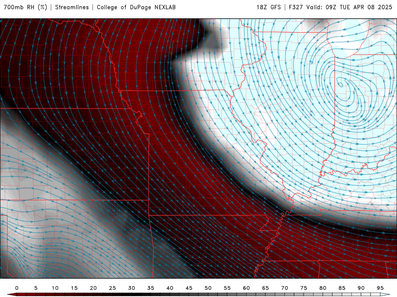Click the colorbar label '30'

tap(132, 288)
